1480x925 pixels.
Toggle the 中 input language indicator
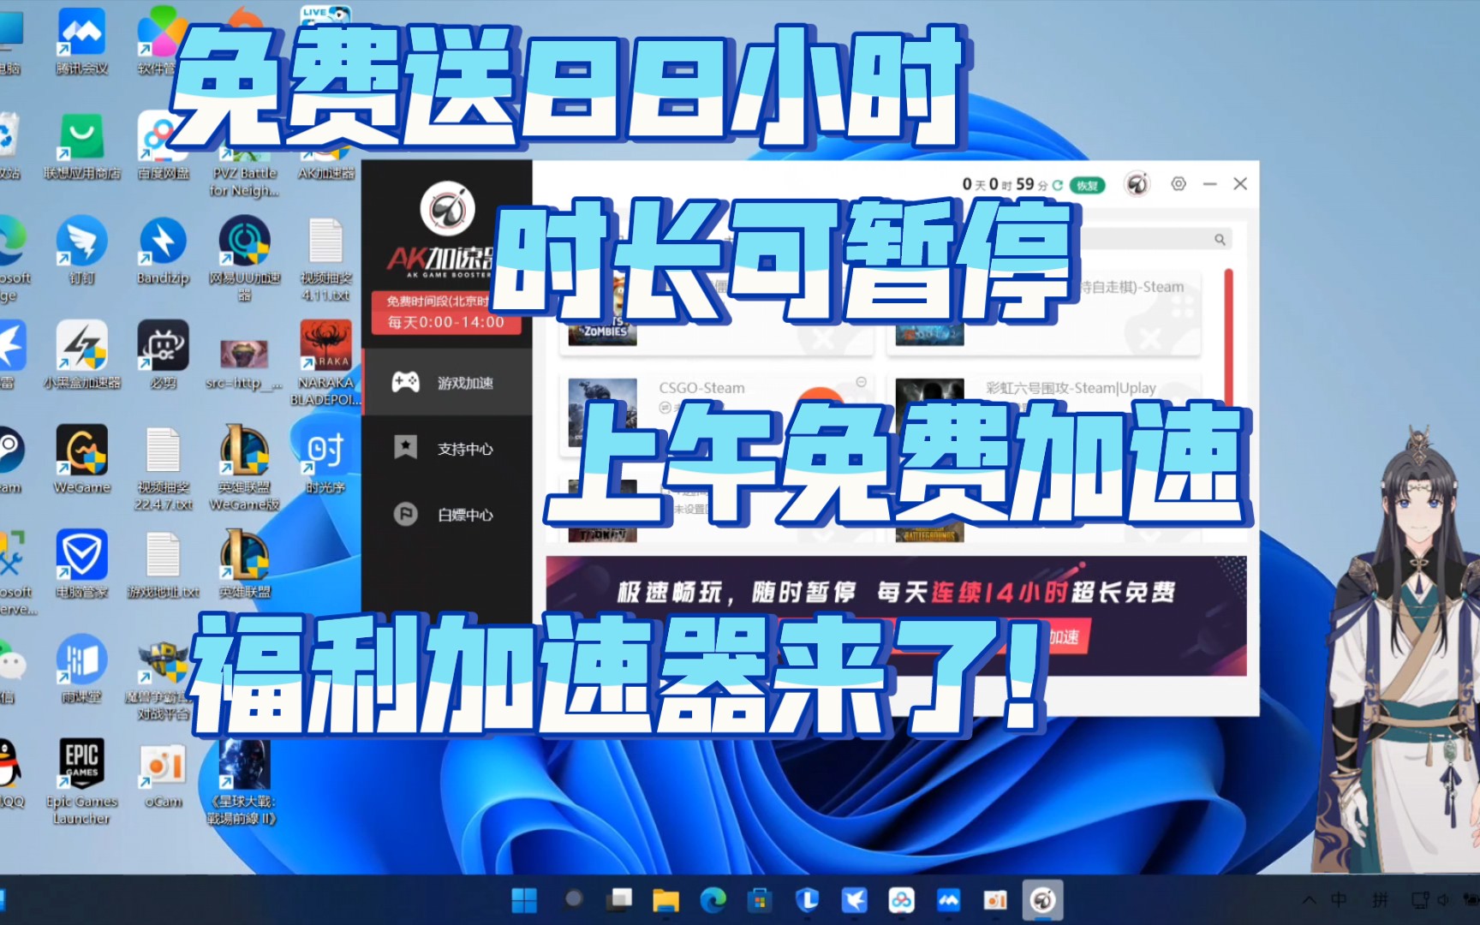(1339, 900)
